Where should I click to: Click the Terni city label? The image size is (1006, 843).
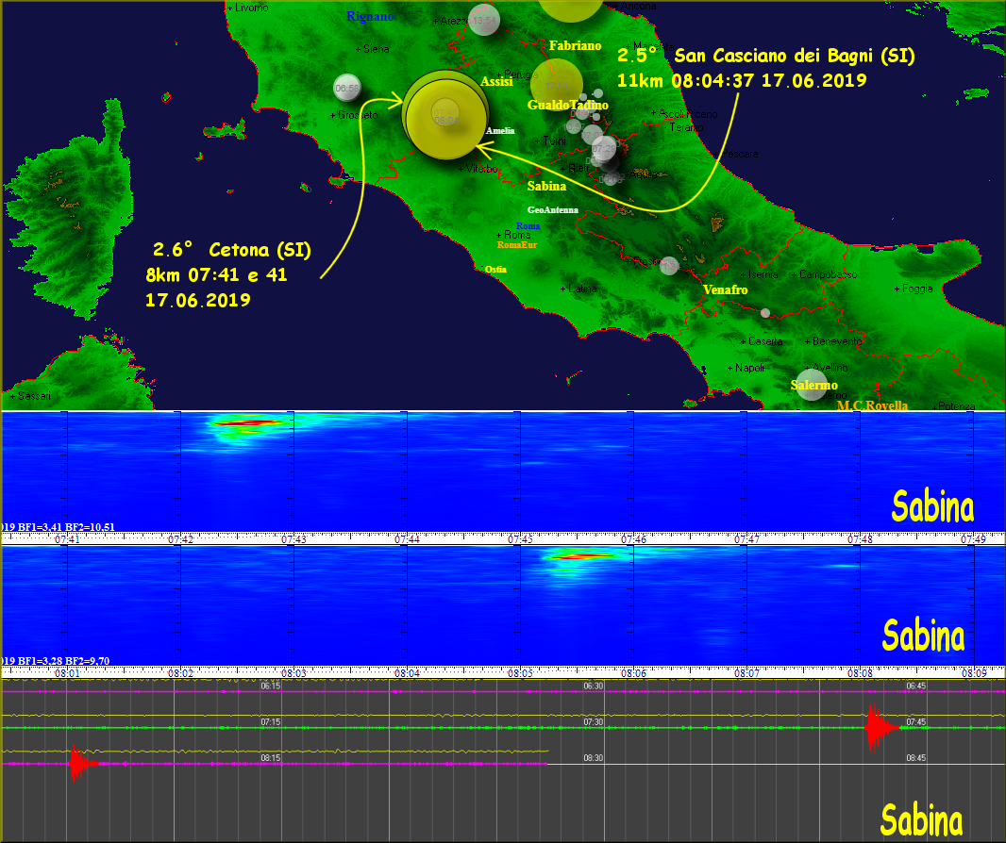point(550,141)
